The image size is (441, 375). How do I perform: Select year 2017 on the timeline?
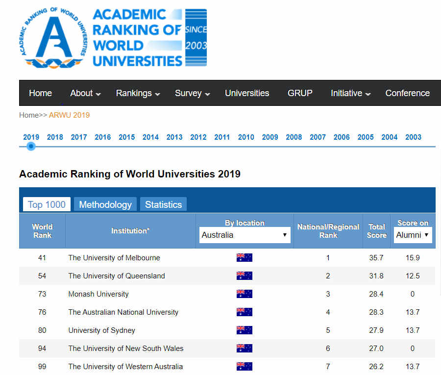coord(79,137)
